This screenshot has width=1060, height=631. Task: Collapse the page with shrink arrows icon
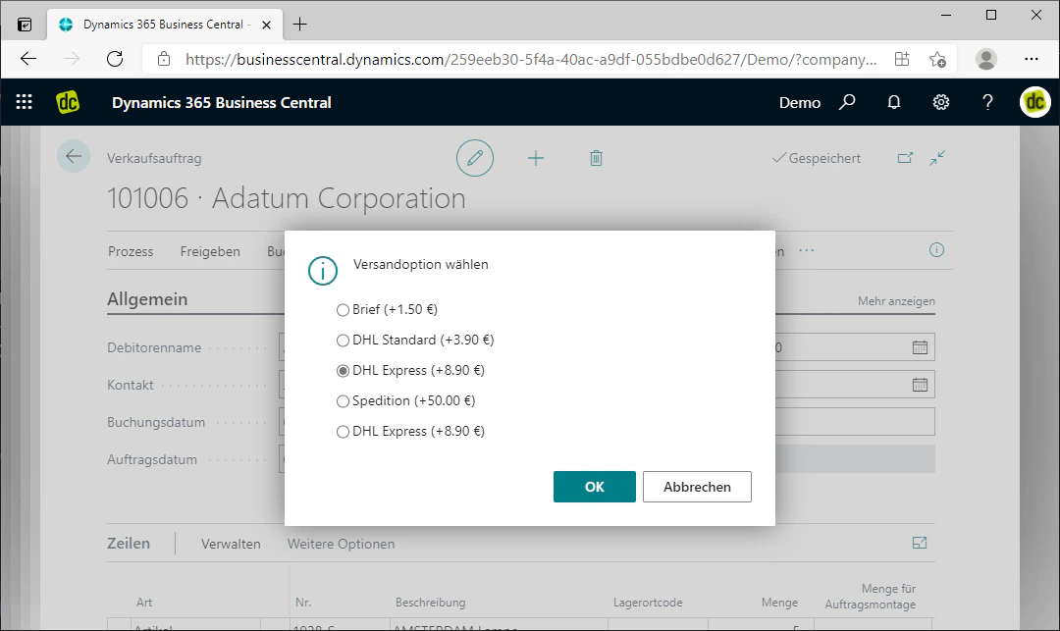[x=937, y=157]
